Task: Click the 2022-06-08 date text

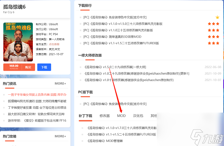Action: click(213, 67)
